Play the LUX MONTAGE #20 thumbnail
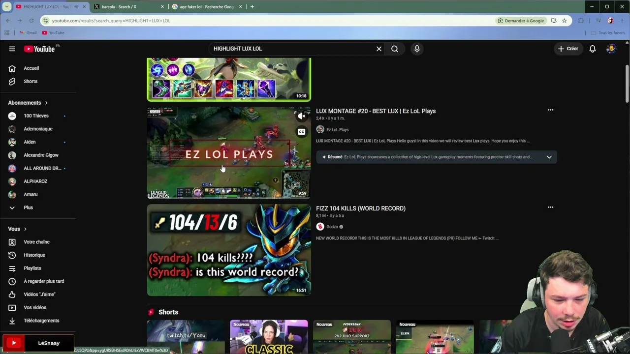This screenshot has width=630, height=354. 229,153
